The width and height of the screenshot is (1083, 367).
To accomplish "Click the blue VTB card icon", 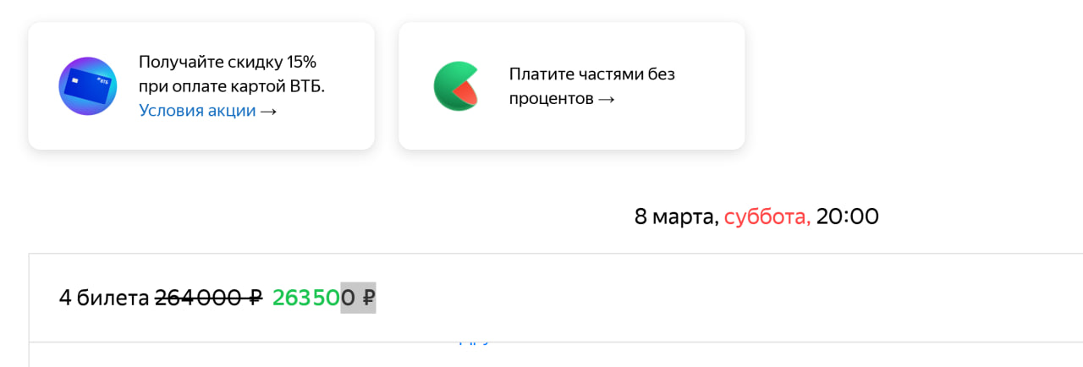I will pos(87,86).
